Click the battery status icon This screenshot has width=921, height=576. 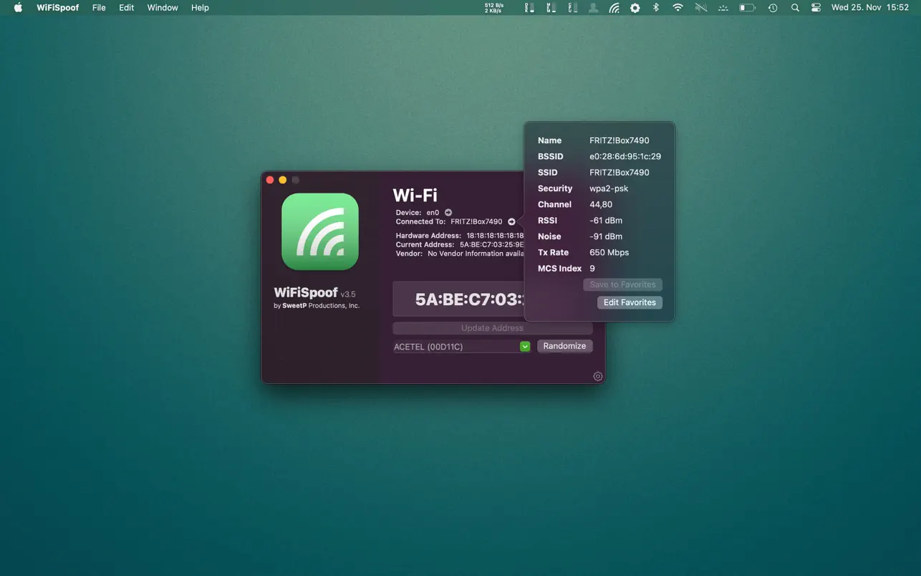747,8
